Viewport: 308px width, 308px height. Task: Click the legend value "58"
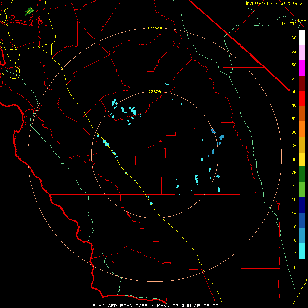[294, 65]
